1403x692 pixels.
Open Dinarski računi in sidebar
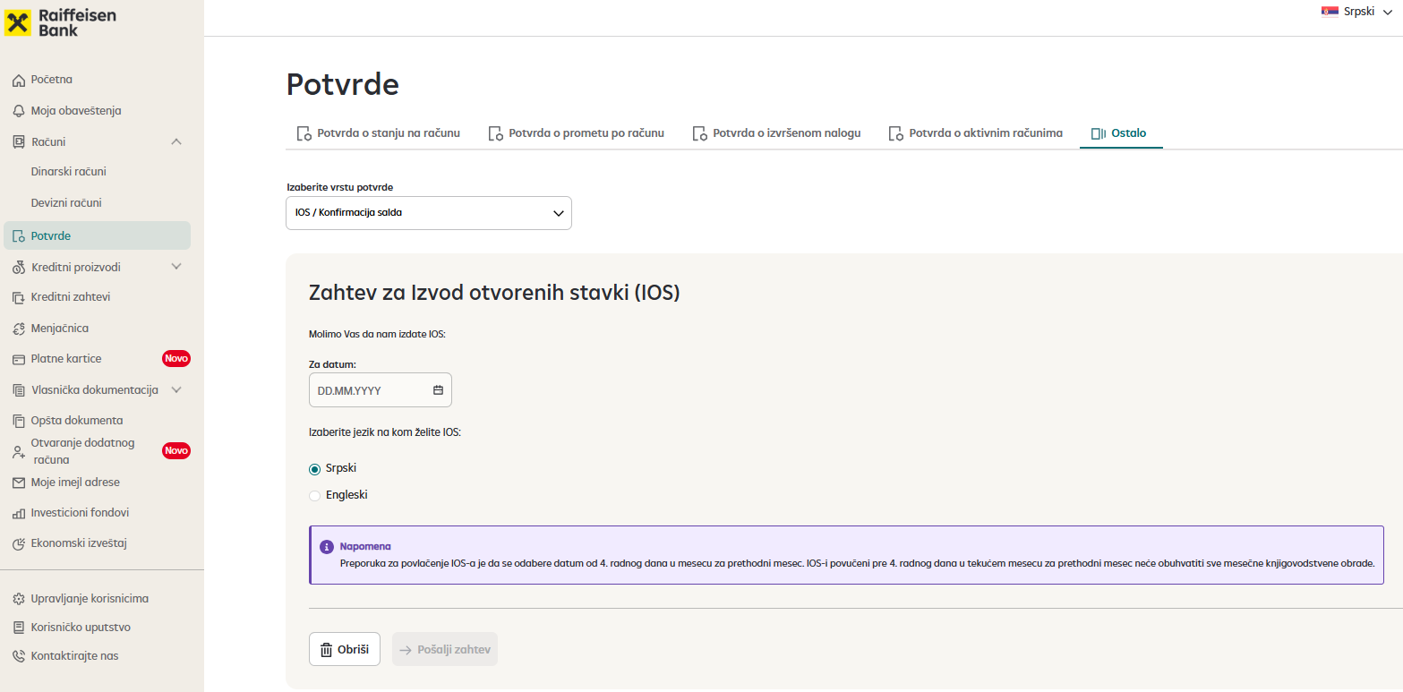tap(69, 172)
